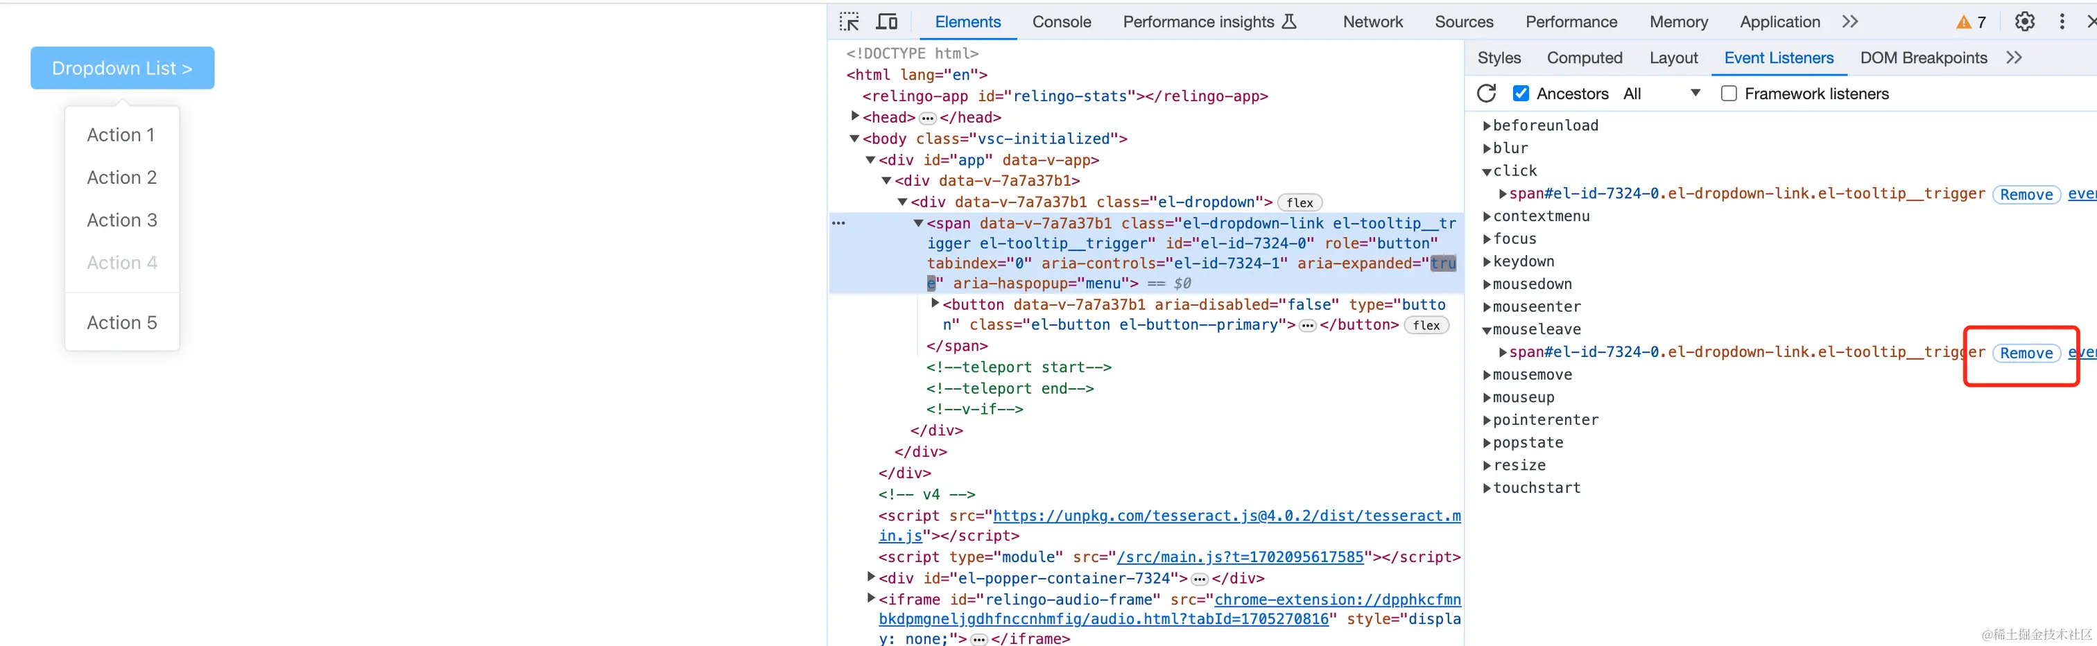Click the flex badge on el-dropdown div
The image size is (2097, 646).
pos(1300,202)
